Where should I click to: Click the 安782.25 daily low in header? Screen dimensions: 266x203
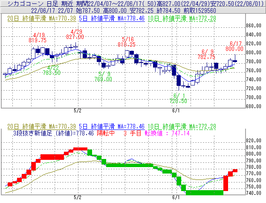[x=142, y=11]
